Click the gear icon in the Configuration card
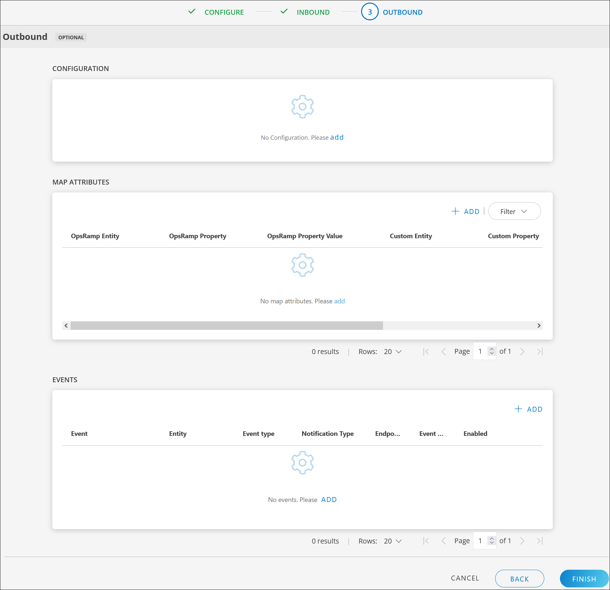The width and height of the screenshot is (610, 590). 302,106
